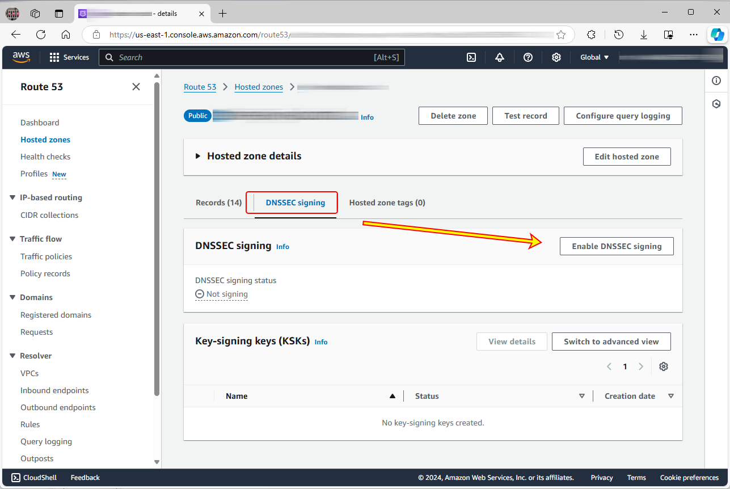This screenshot has width=730, height=489.
Task: Open the notifications bell
Action: click(x=499, y=57)
